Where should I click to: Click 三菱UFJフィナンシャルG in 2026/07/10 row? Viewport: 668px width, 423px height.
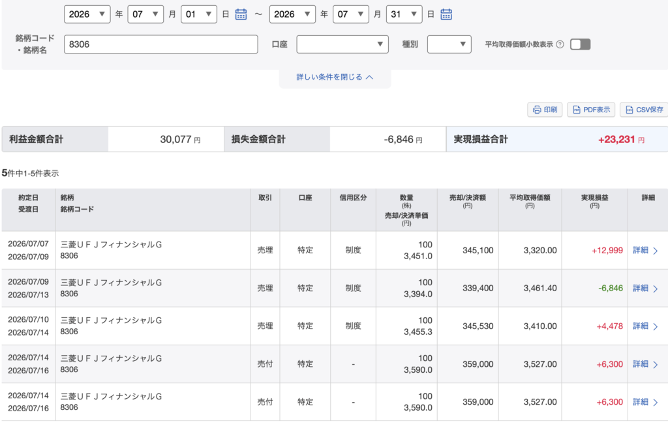111,321
